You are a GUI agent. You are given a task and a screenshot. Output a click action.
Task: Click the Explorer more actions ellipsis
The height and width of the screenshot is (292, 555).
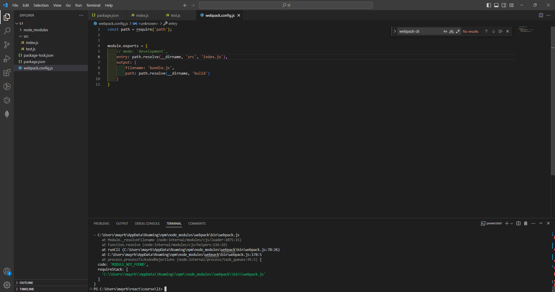tap(81, 15)
